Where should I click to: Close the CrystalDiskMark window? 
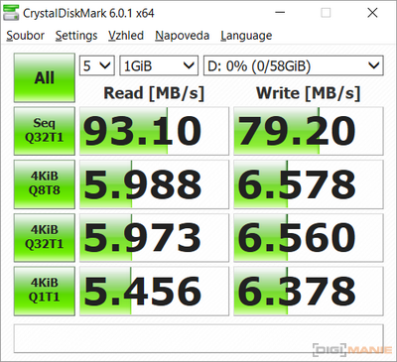[372, 13]
